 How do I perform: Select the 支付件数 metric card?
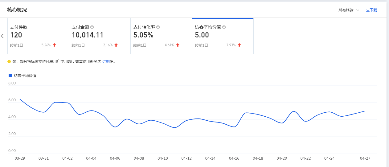point(38,36)
